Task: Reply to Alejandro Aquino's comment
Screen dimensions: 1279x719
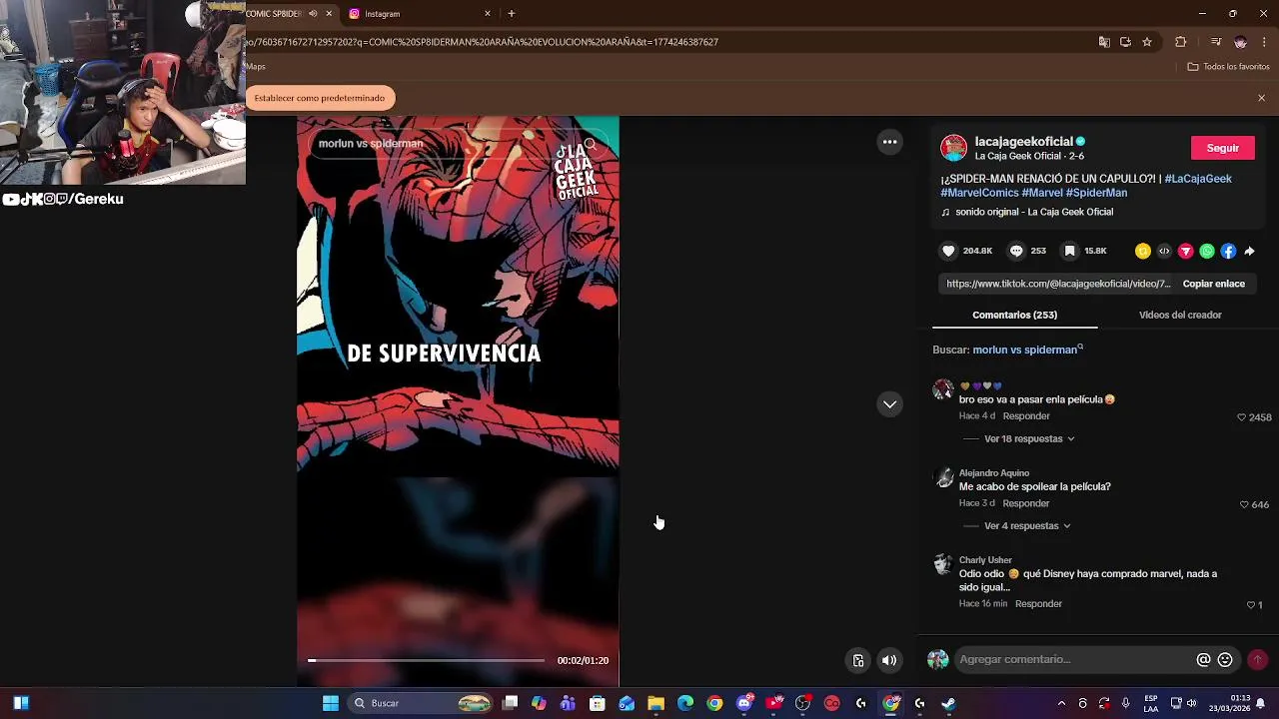Action: [x=1026, y=503]
